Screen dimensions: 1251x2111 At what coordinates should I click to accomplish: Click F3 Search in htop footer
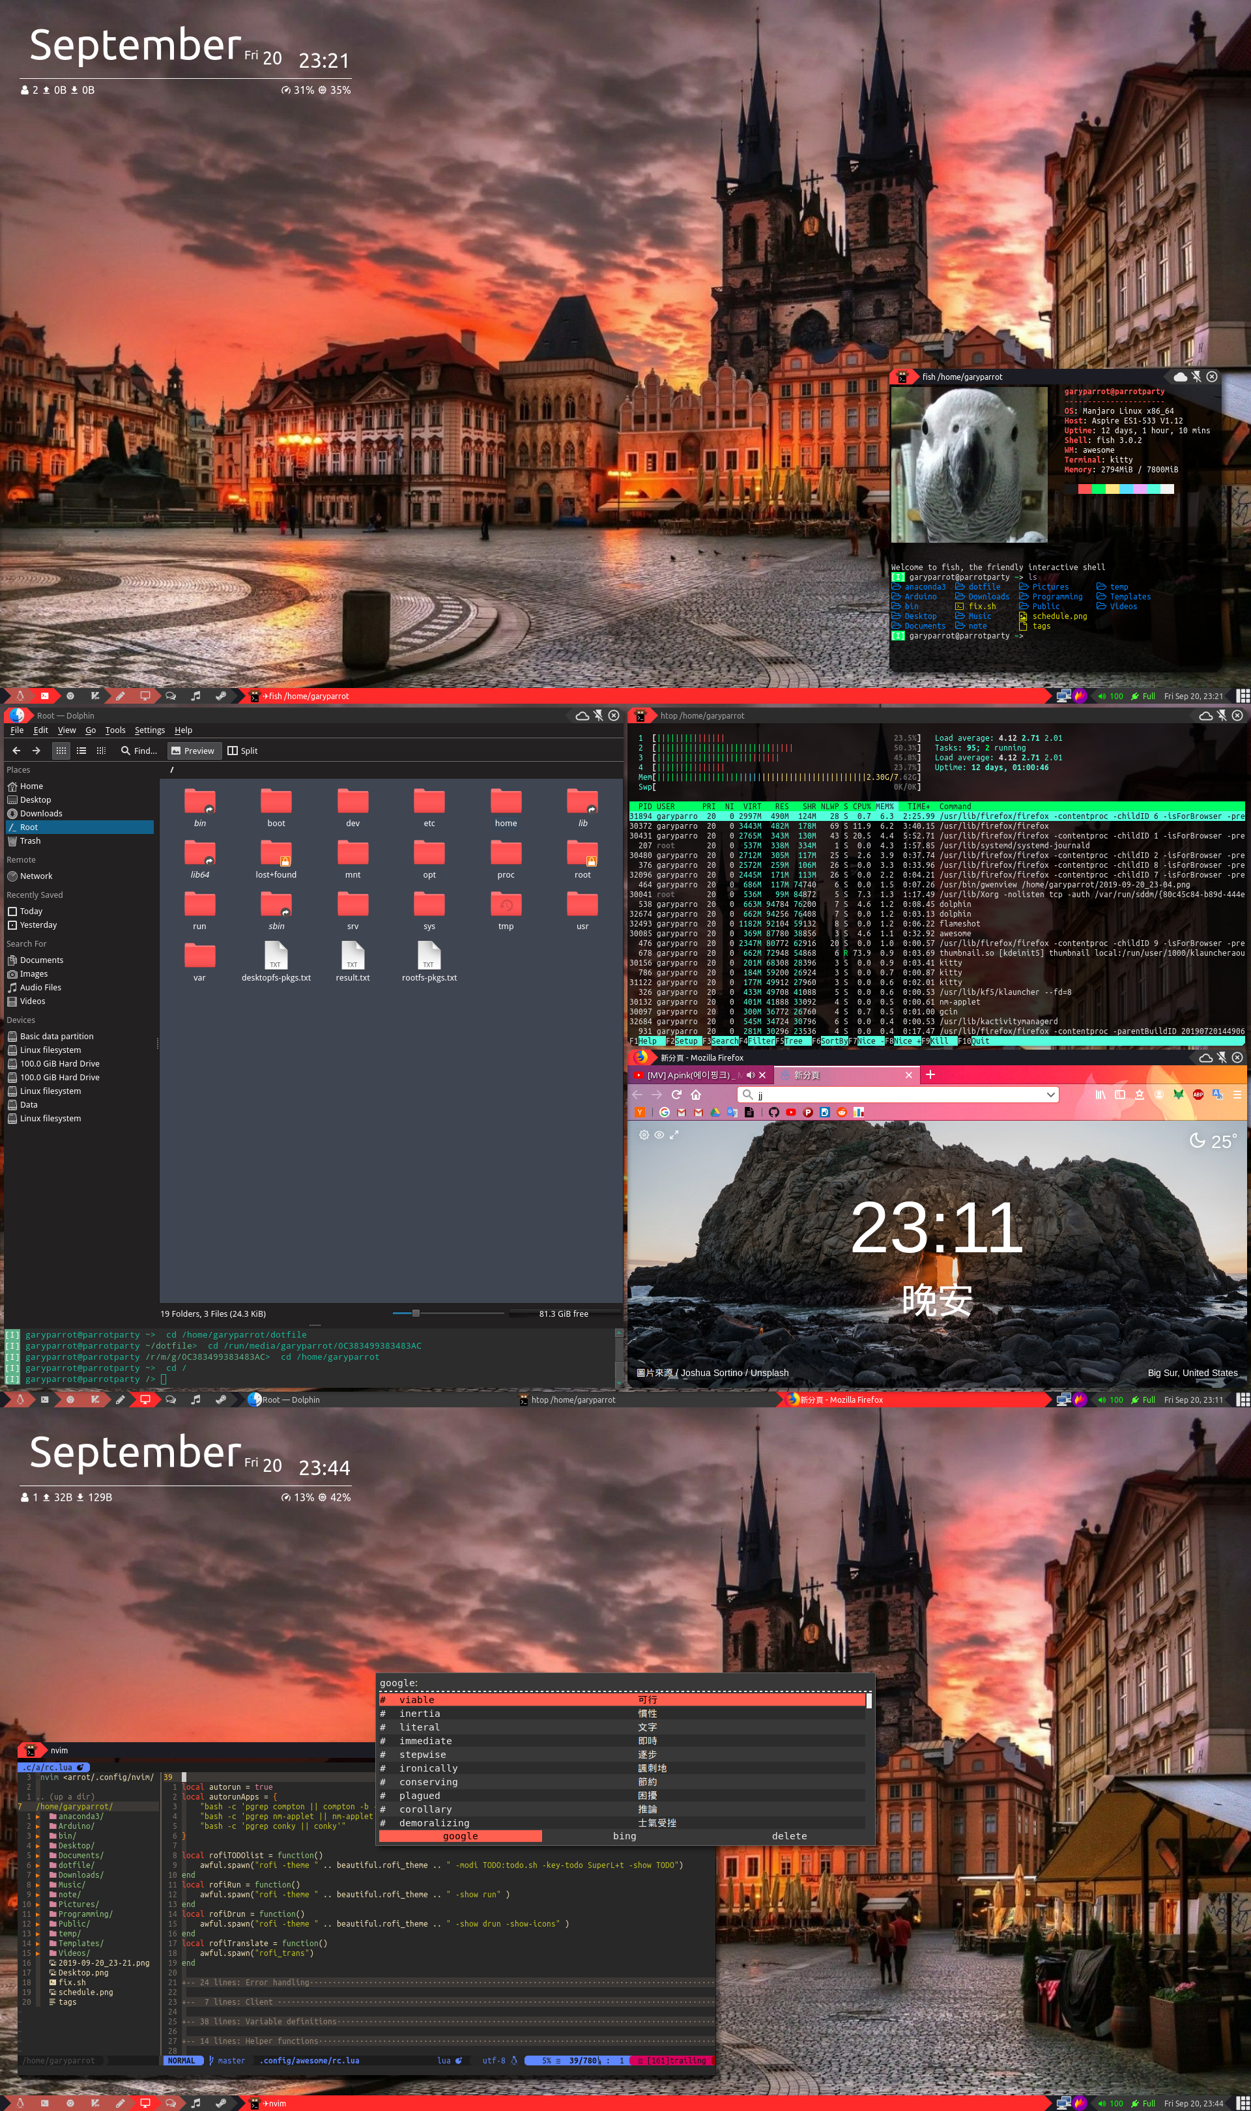pos(719,1041)
